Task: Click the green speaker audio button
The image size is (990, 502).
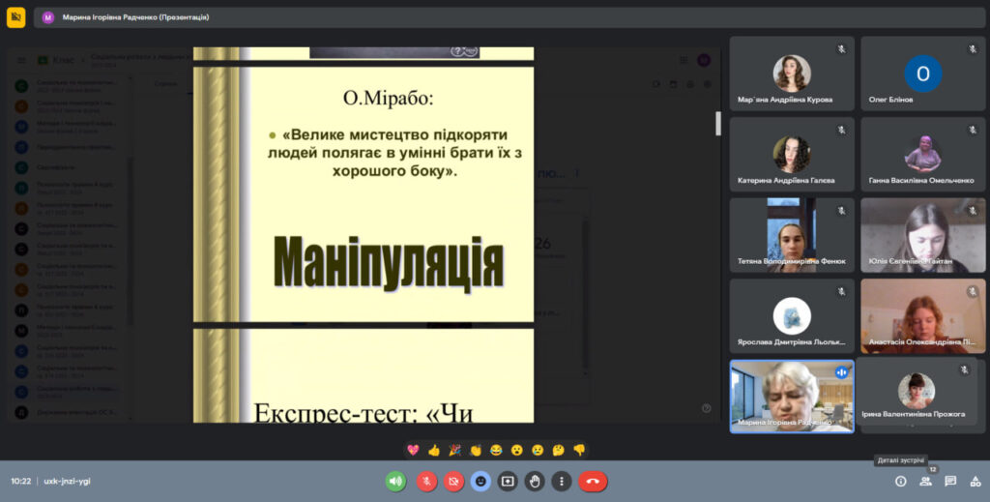Action: point(395,481)
